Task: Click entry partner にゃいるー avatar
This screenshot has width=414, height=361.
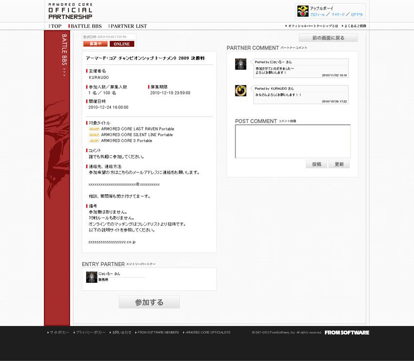Action: [92, 277]
